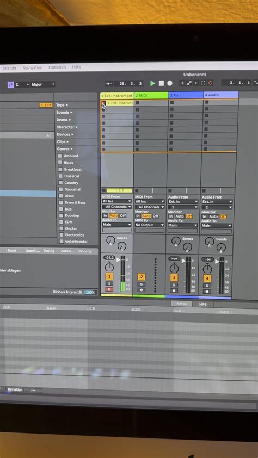
Task: Switch to the Notes tab
Action: [181, 304]
